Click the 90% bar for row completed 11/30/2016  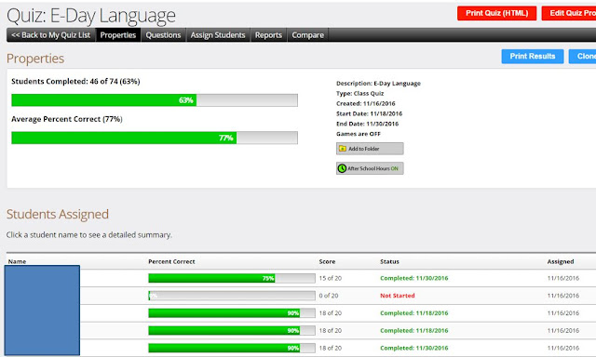(232, 348)
